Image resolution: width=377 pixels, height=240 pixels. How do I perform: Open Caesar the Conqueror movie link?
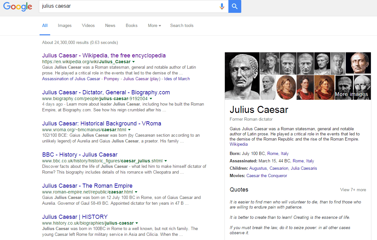267,176
